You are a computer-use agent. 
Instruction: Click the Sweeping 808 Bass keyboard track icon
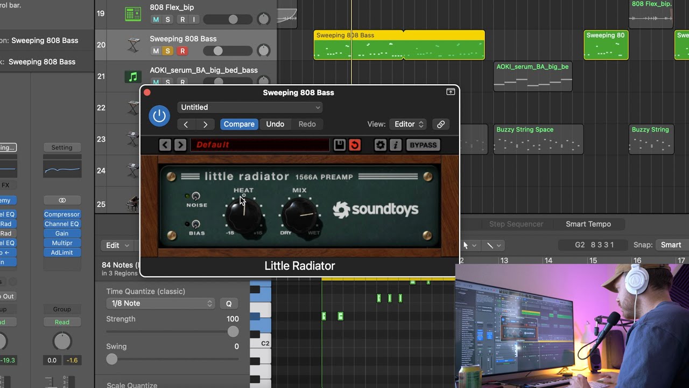tap(133, 45)
